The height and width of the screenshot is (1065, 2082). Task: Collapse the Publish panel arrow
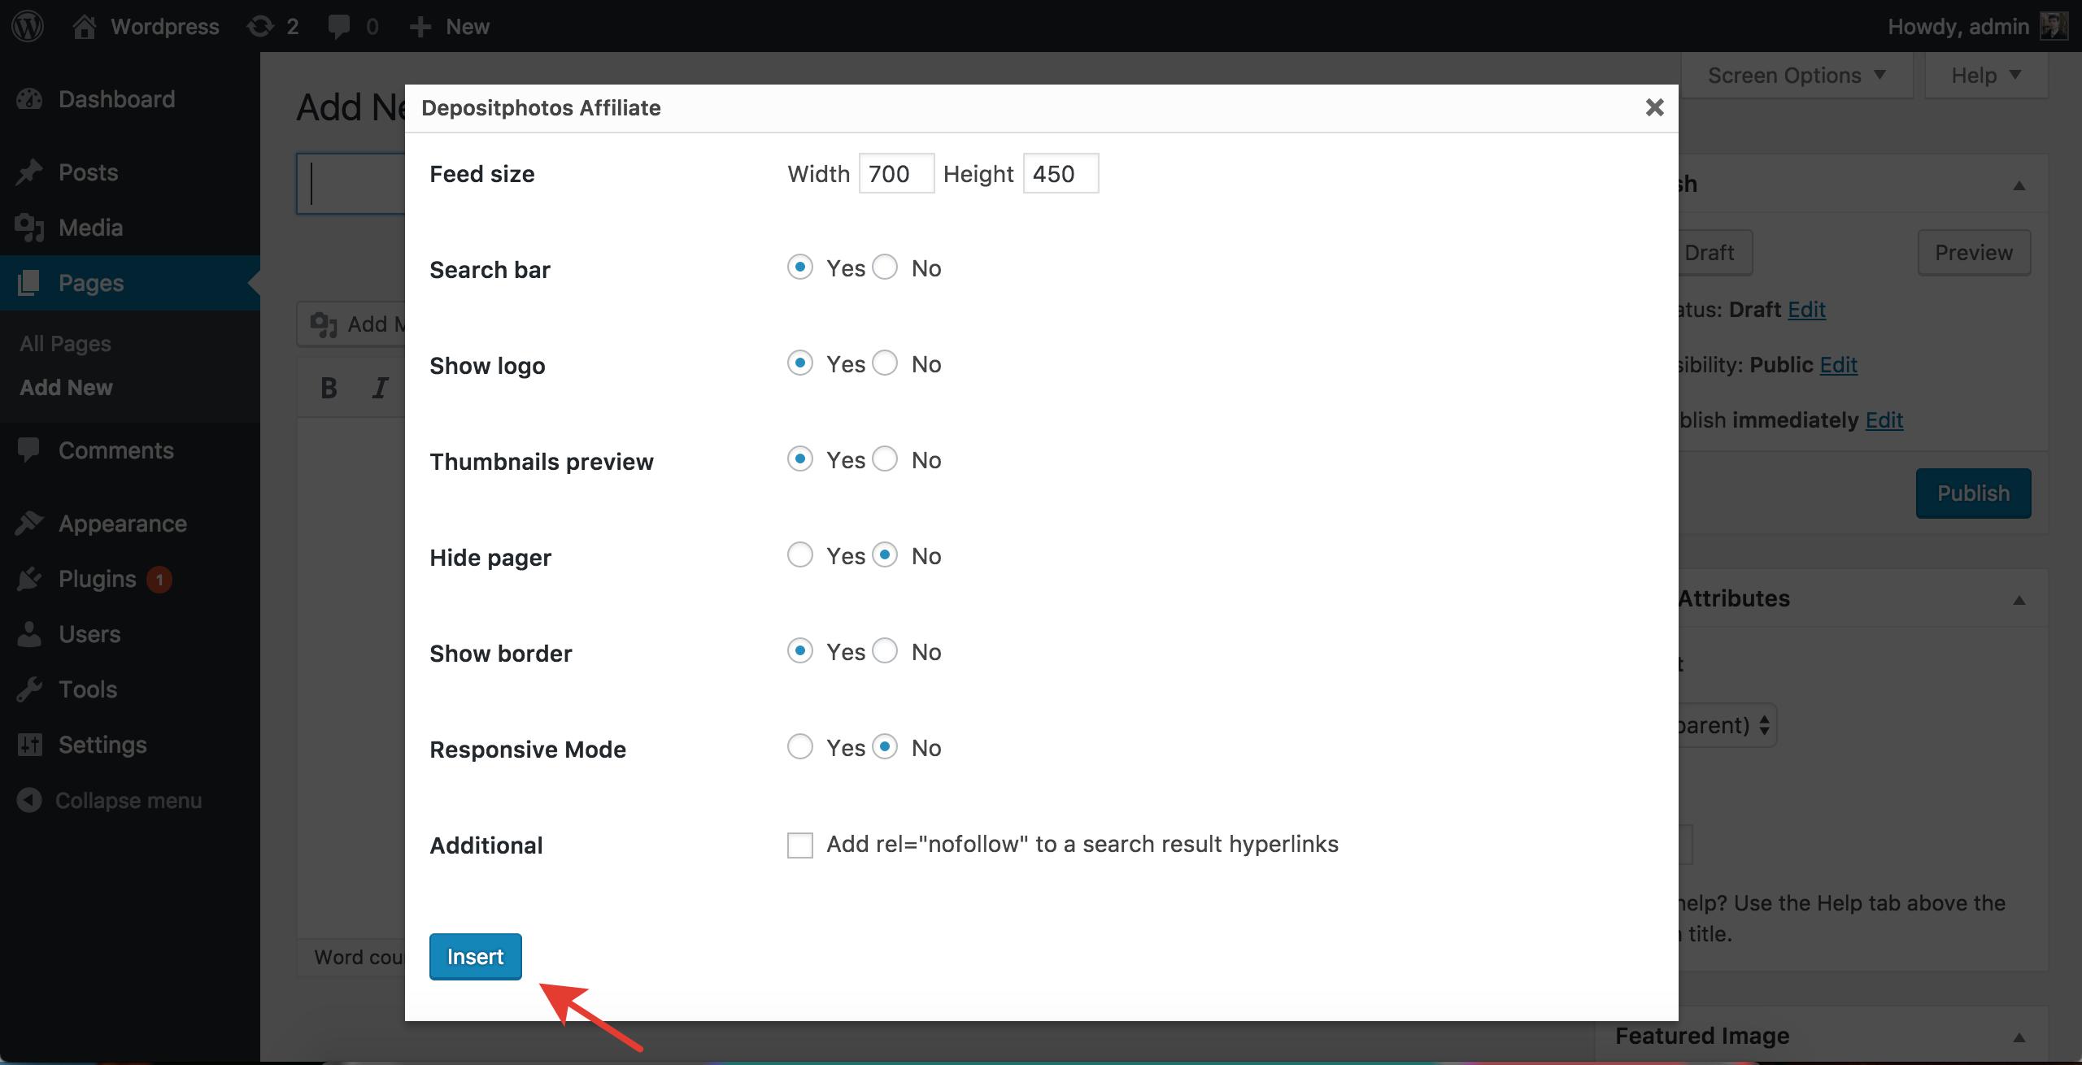pos(2019,185)
